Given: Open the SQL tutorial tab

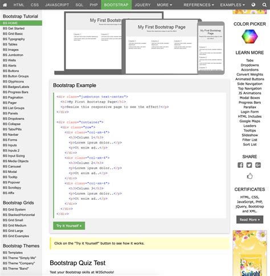Looking at the screenshot, I should [x=79, y=5].
